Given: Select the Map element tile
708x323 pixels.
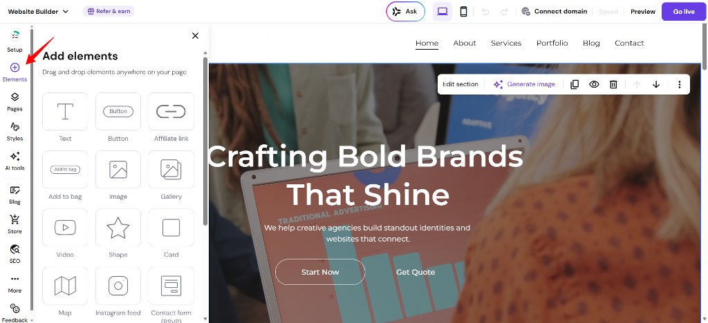Looking at the screenshot, I should tap(65, 286).
